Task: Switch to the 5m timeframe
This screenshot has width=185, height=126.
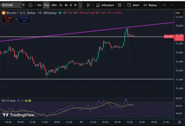Action: pyautogui.click(x=39, y=5)
